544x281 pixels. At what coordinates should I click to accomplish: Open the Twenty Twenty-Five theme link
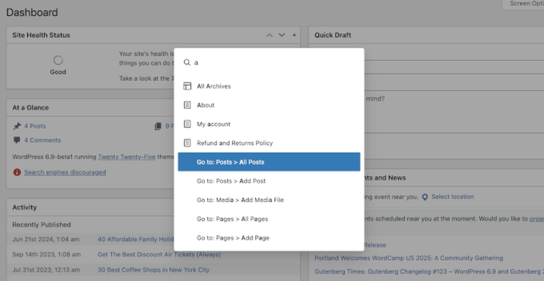[126, 157]
